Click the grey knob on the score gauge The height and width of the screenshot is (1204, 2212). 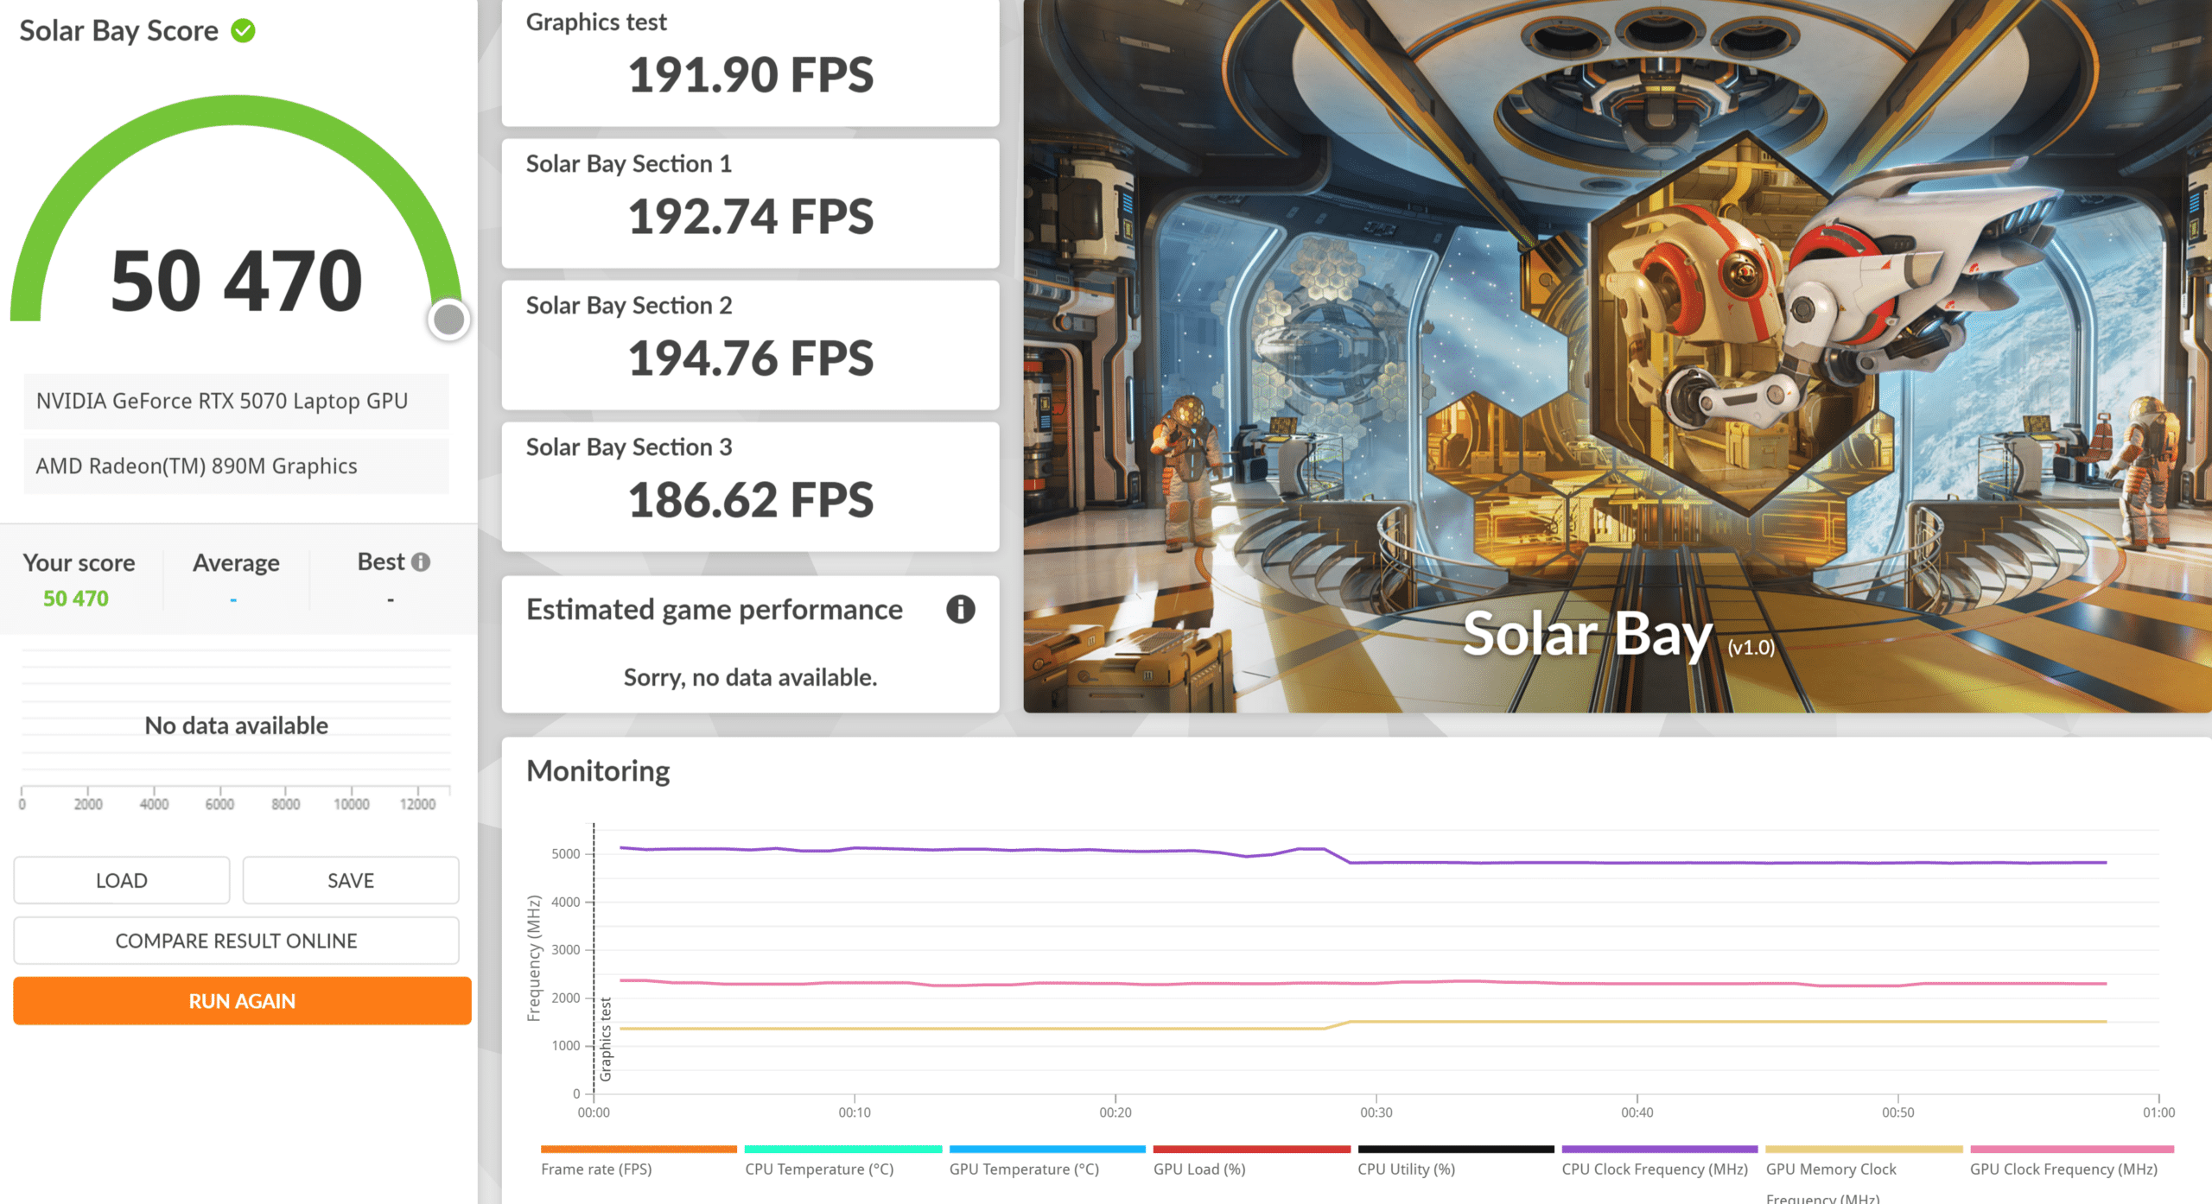tap(448, 320)
